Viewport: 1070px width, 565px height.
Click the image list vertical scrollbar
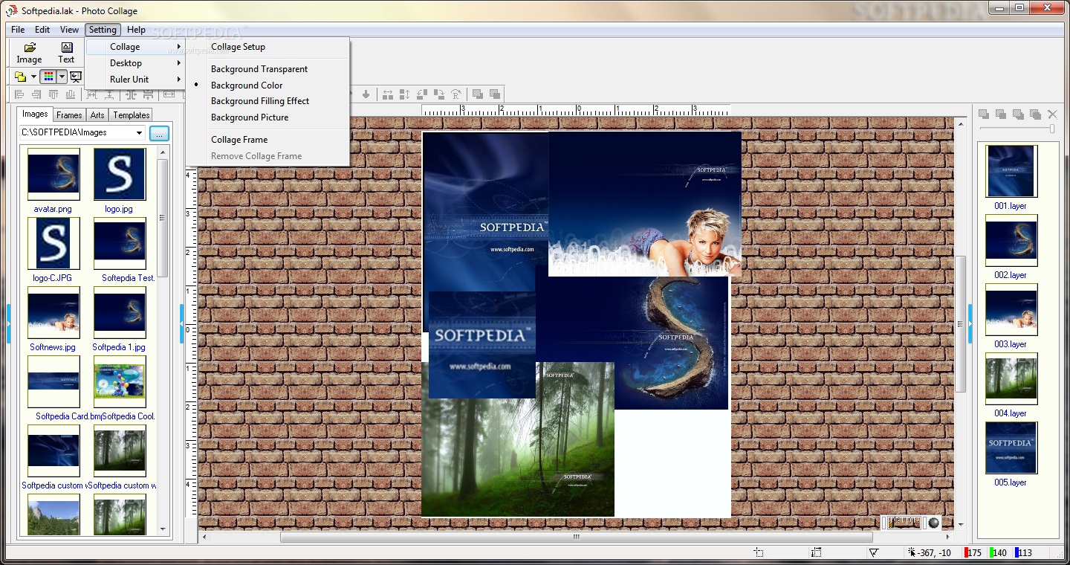pyautogui.click(x=162, y=218)
